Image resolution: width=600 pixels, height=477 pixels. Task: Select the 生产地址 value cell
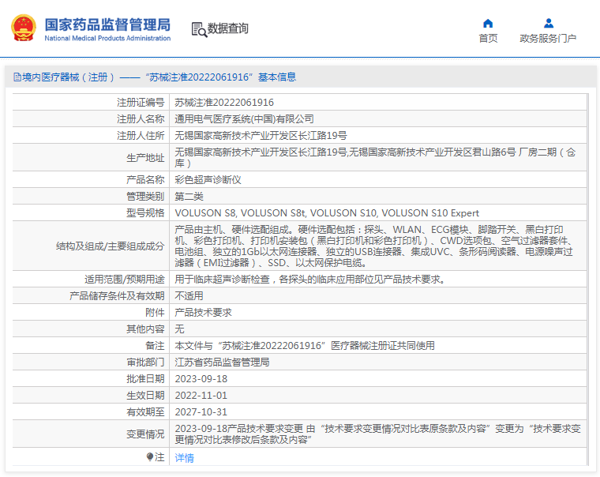click(x=378, y=158)
